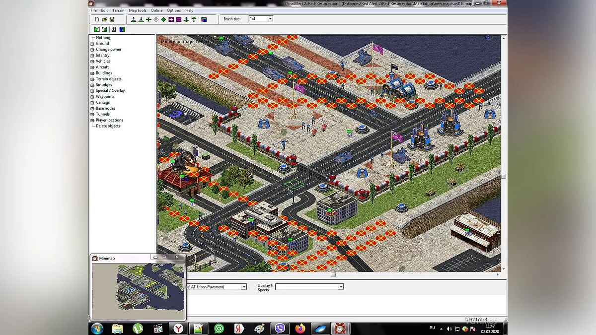Click the map view vertical scrollbar thumb
Viewport: 596px width, 335px height.
coord(504,176)
